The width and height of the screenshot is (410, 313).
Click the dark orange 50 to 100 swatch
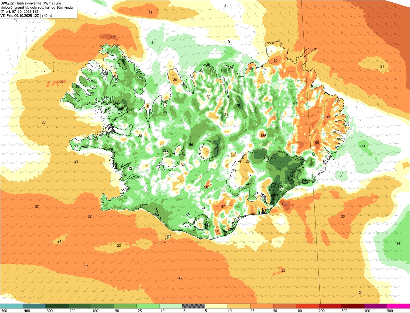click(284, 306)
